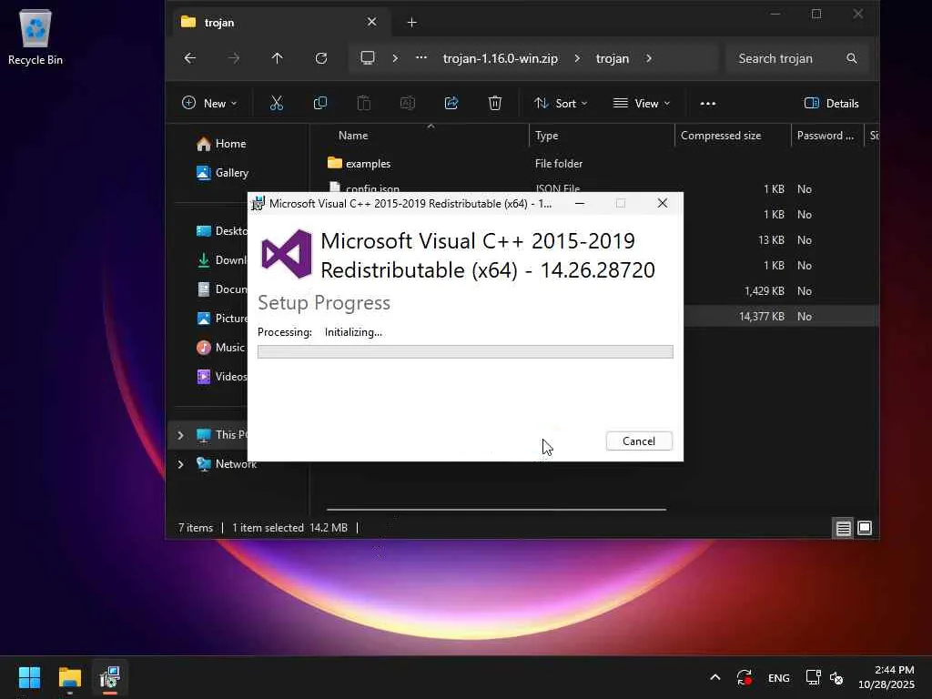The image size is (932, 699).
Task: Open the View dropdown
Action: pyautogui.click(x=642, y=104)
